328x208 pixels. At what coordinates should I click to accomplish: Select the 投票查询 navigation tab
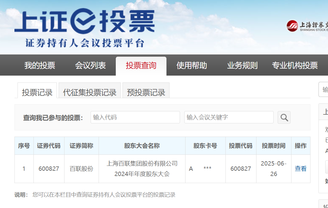pyautogui.click(x=141, y=66)
